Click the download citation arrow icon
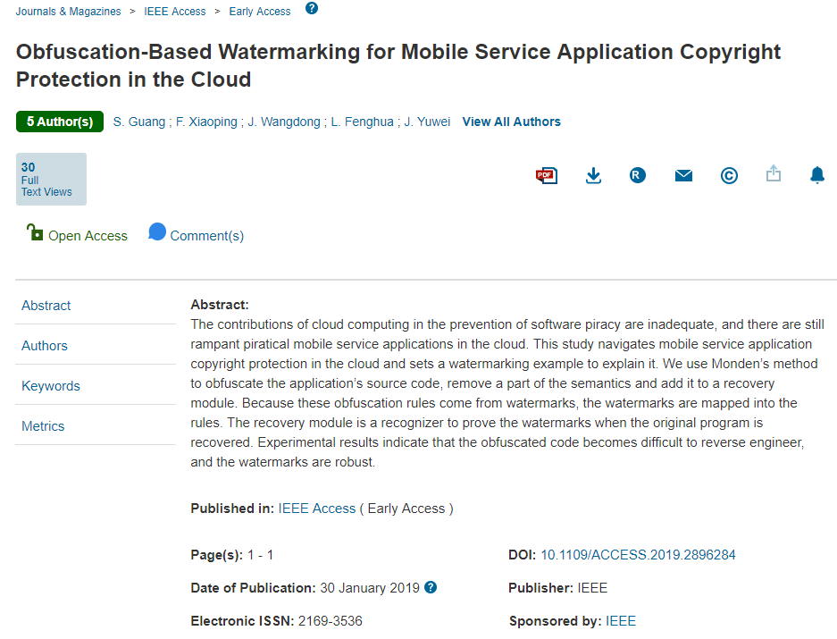 click(x=593, y=175)
